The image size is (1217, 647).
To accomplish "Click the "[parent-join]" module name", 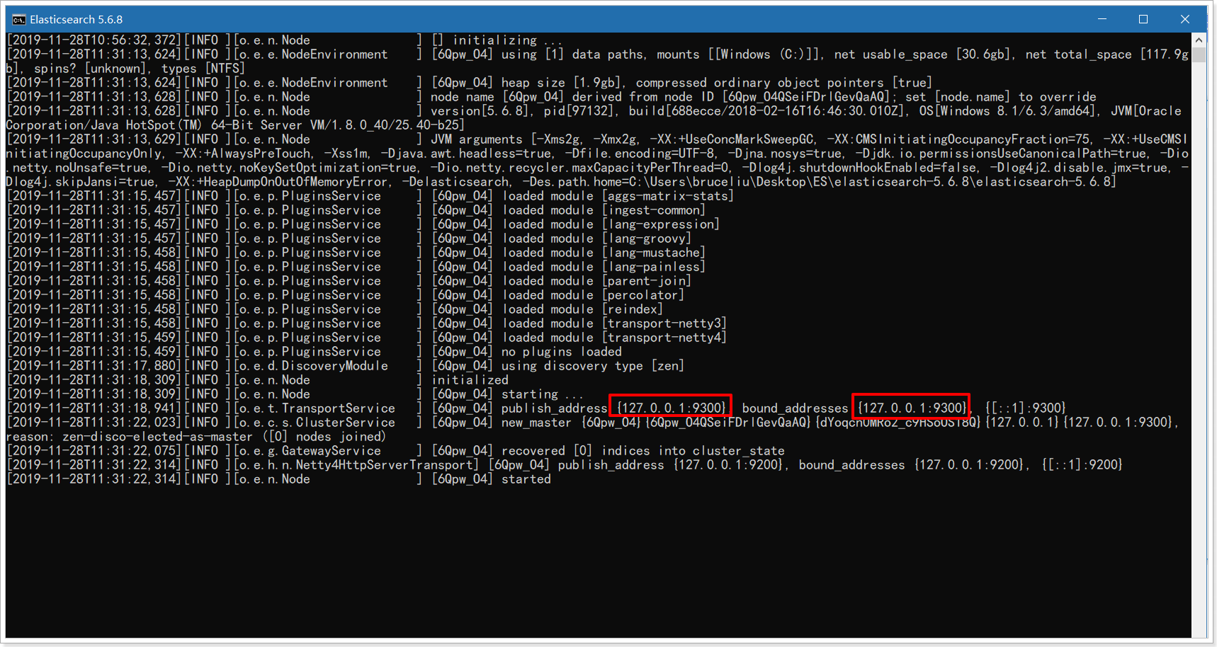I will point(647,281).
